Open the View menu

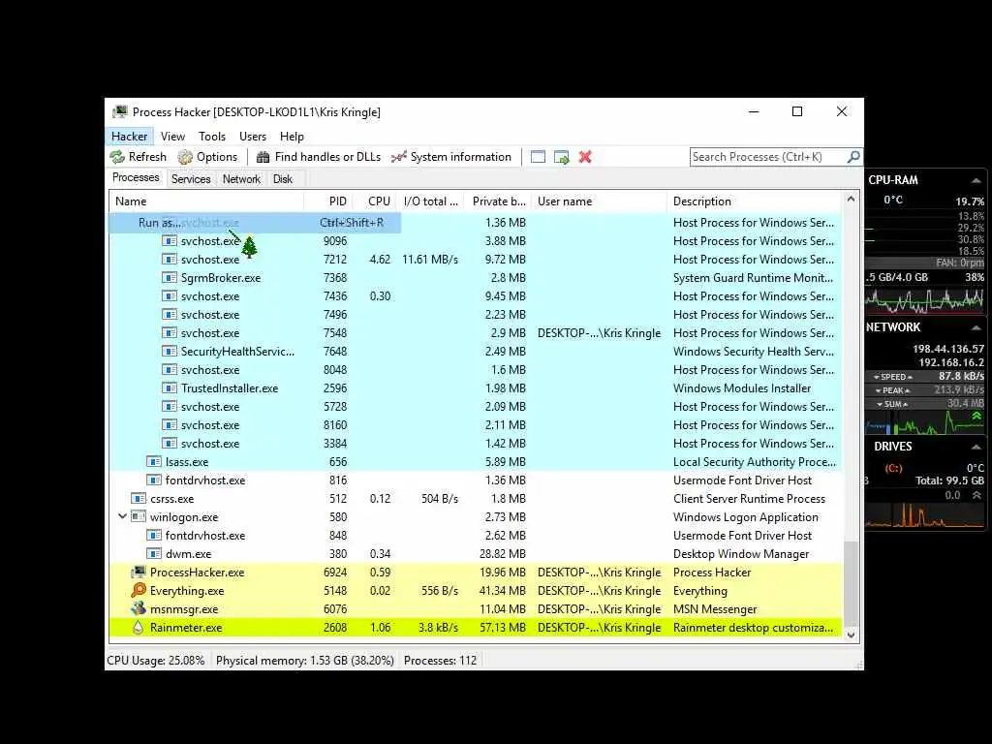coord(172,137)
